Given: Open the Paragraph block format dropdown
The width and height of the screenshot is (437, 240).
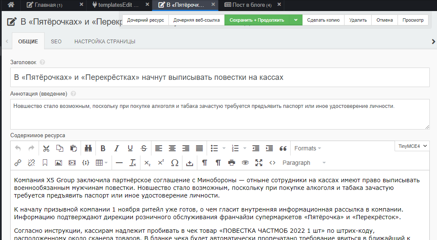Looking at the screenshot, I should pyautogui.click(x=304, y=163).
